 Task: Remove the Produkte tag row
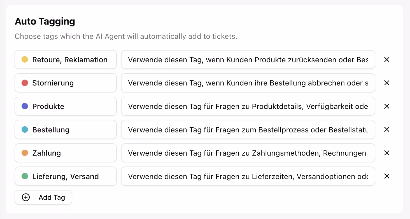[x=387, y=106]
